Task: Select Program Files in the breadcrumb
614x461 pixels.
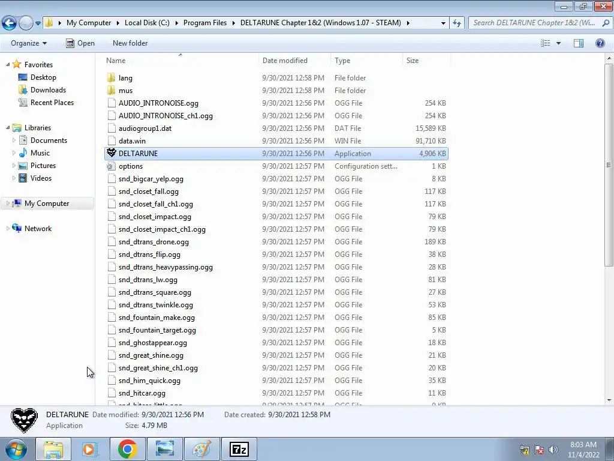Action: pos(205,23)
